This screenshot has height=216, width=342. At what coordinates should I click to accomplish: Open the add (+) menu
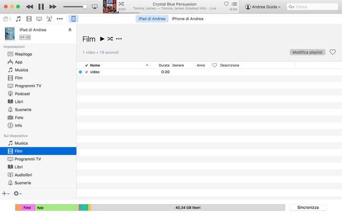tap(6, 194)
